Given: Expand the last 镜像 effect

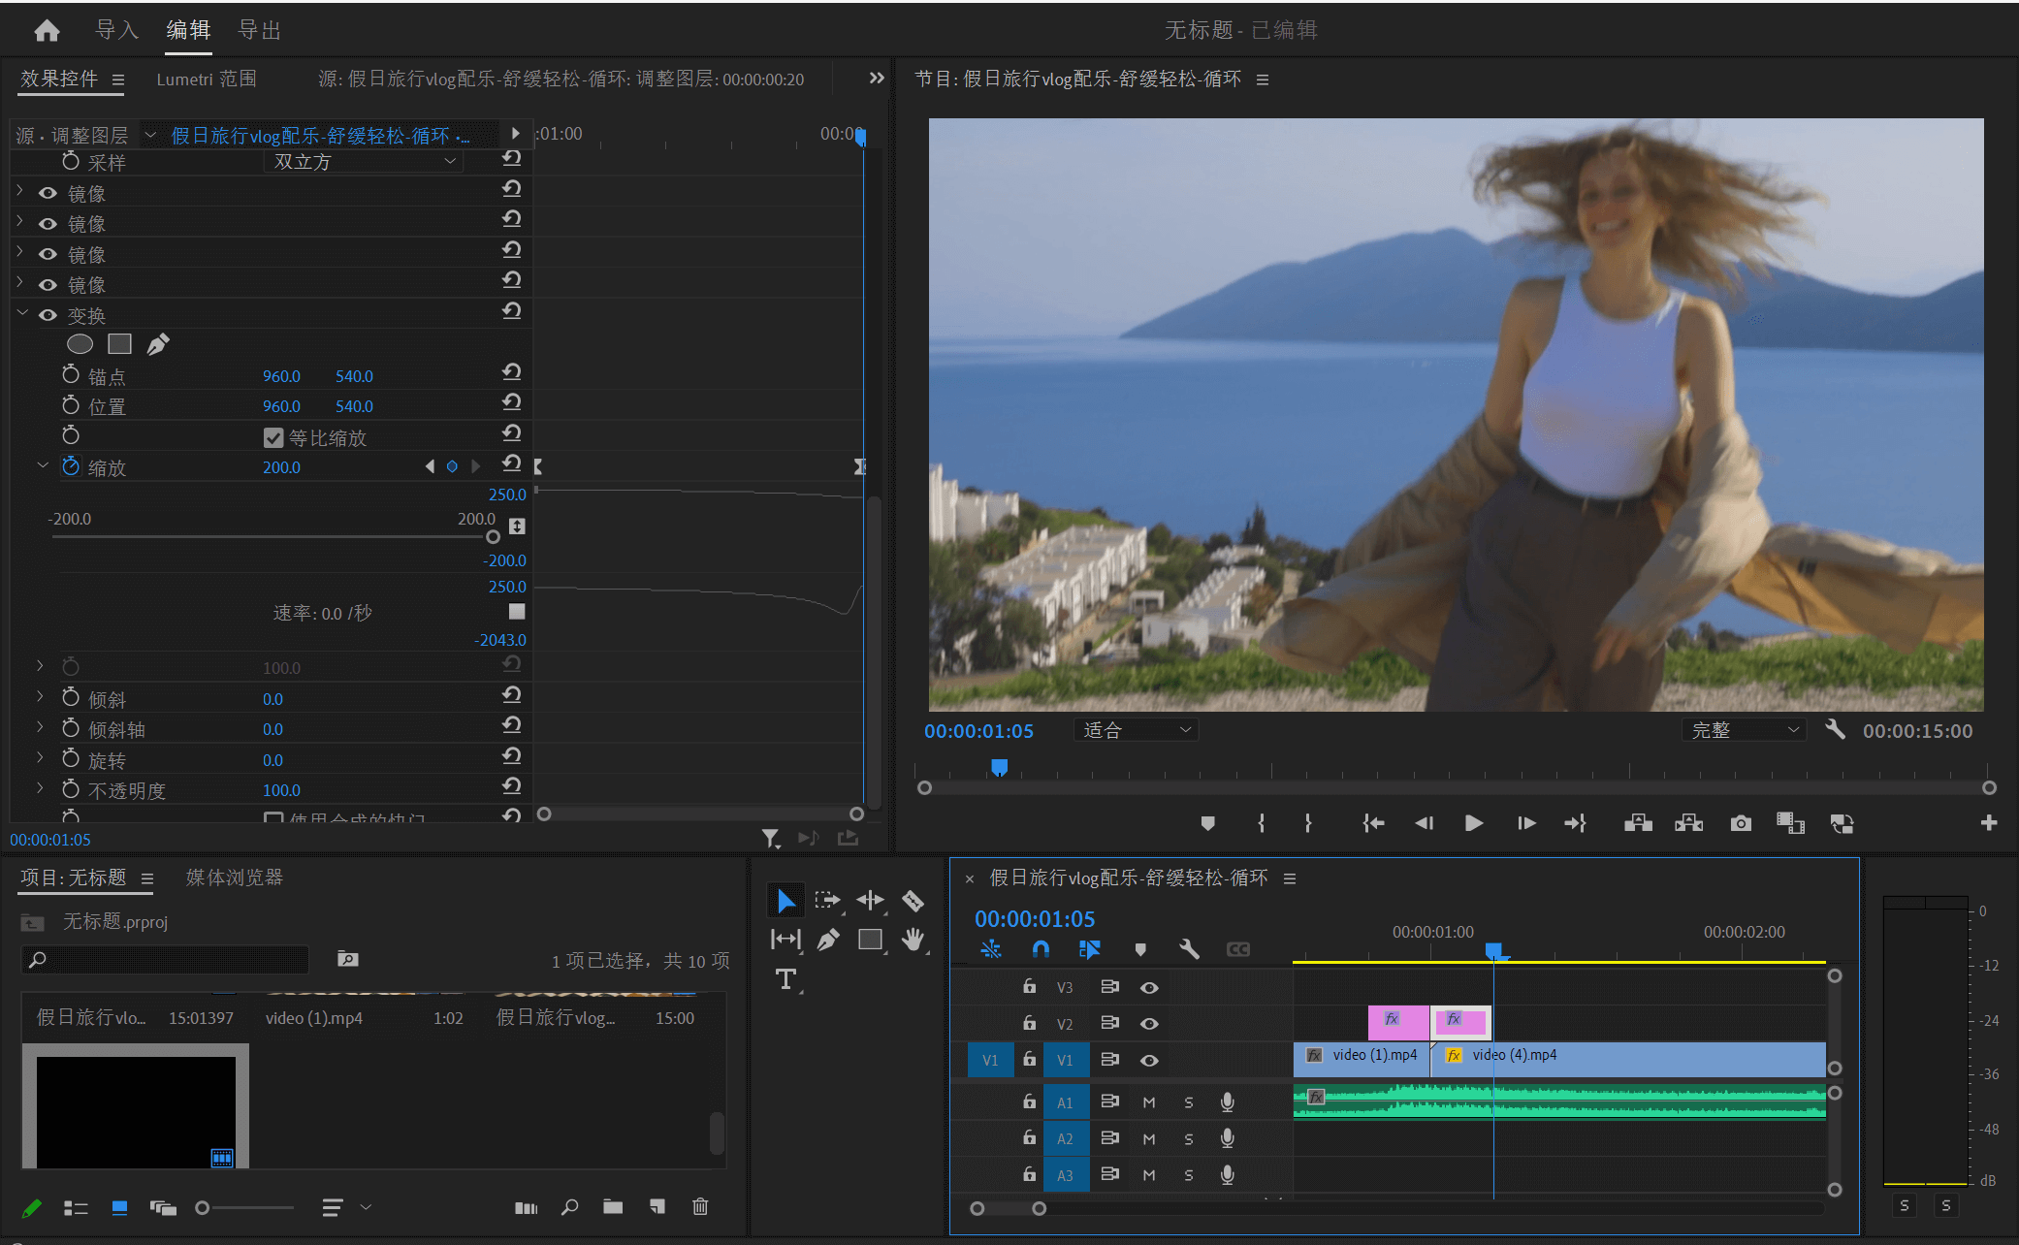Looking at the screenshot, I should click(19, 282).
